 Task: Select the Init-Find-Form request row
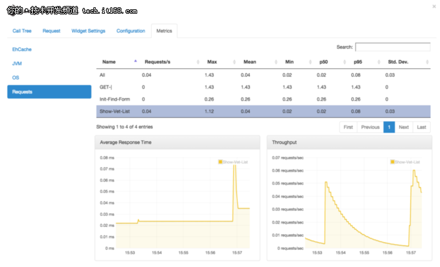[263, 99]
